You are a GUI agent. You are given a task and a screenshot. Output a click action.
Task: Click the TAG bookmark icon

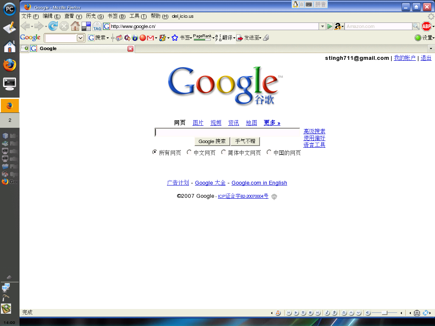(97, 26)
